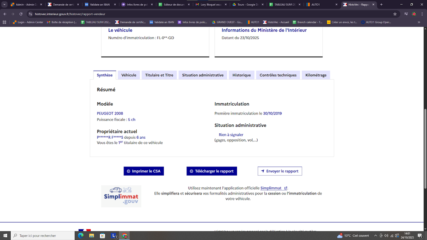Click the site information icon in address bar

30,14
